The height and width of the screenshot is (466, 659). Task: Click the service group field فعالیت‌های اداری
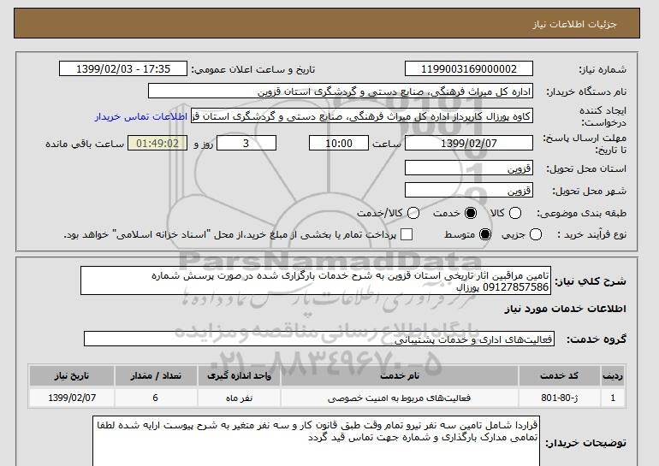click(x=319, y=339)
